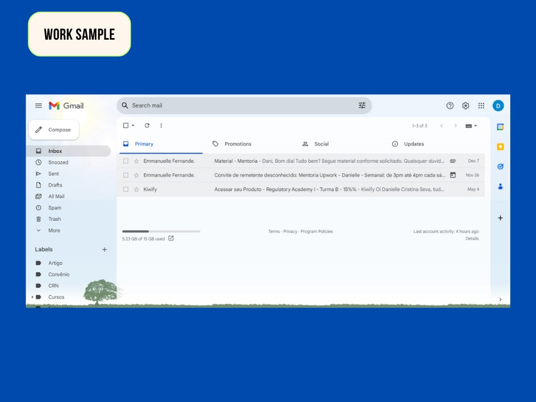The height and width of the screenshot is (402, 536).
Task: Open the Support help icon
Action: [450, 106]
